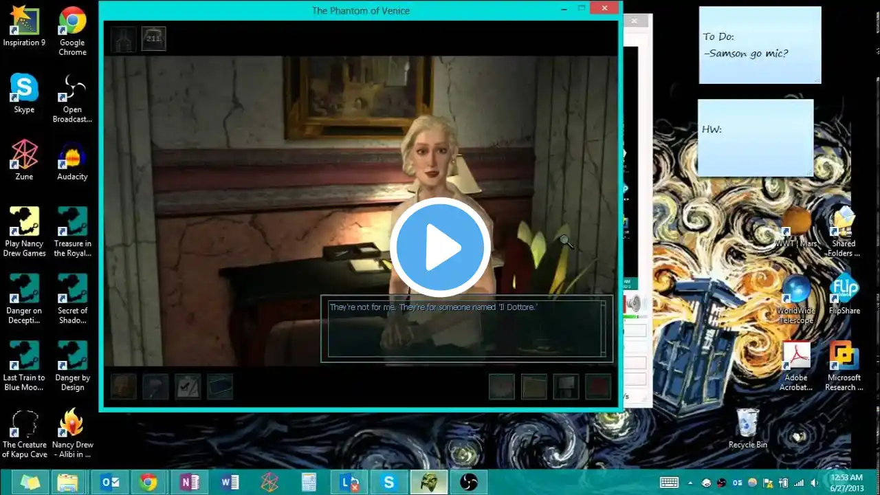880x495 pixels.
Task: Switch to Open Broadcaster in taskbar
Action: 470,482
